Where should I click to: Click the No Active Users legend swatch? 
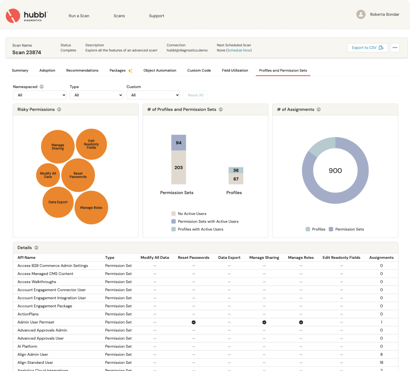(x=174, y=214)
